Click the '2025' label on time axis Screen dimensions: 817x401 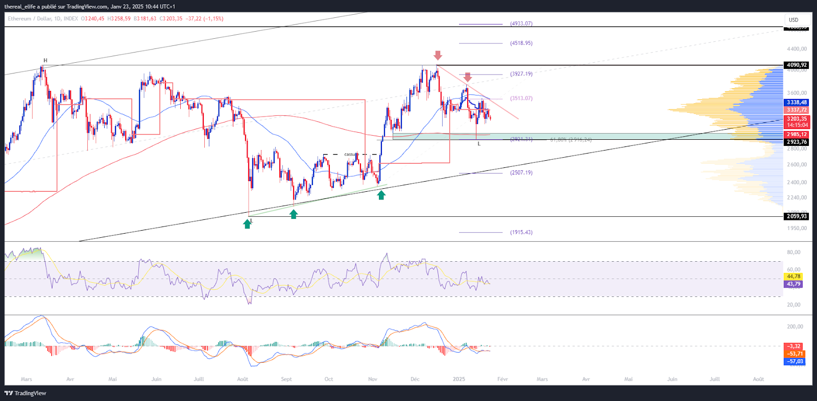459,379
